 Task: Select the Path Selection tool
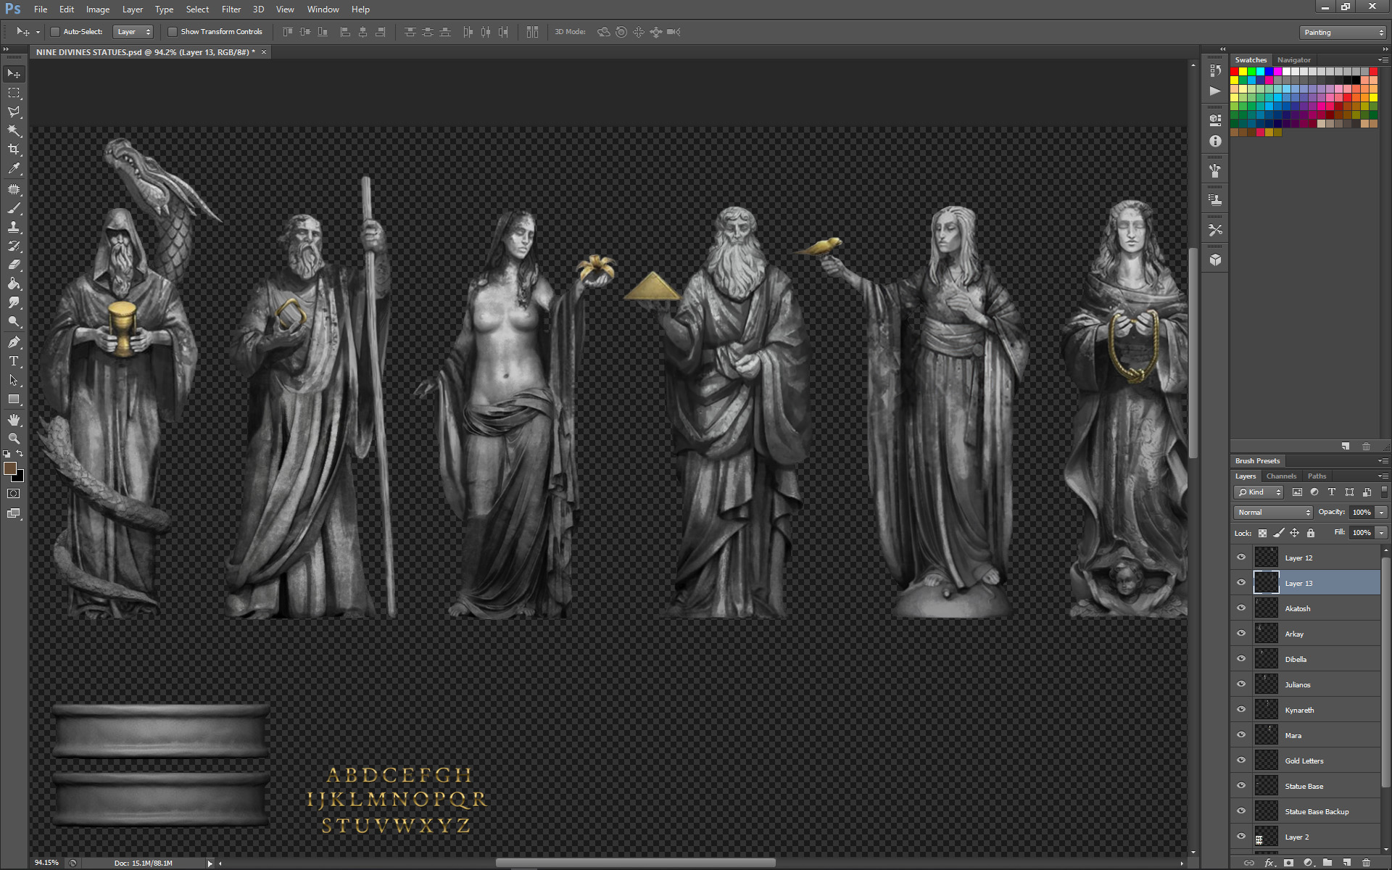14,380
